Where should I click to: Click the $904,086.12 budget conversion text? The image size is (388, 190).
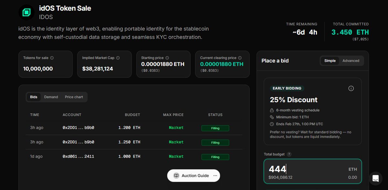(280, 177)
